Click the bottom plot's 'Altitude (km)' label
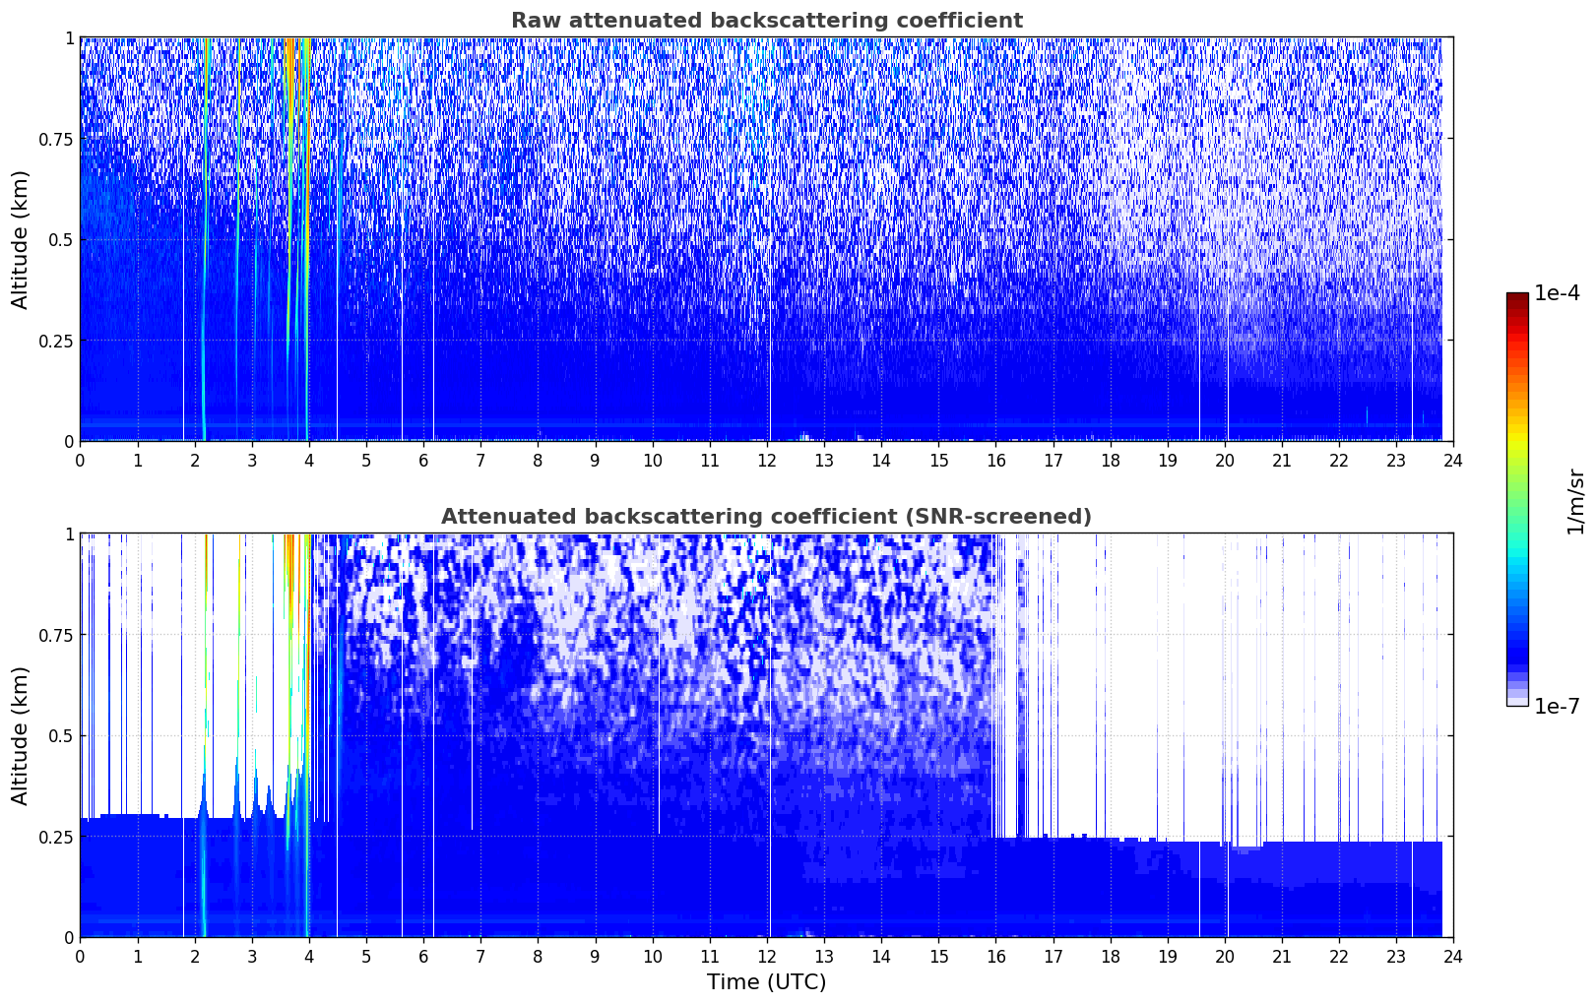The width and height of the screenshot is (1596, 1004). [21, 735]
